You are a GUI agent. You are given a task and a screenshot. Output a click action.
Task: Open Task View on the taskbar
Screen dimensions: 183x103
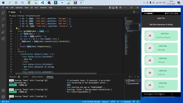coord(23,3)
